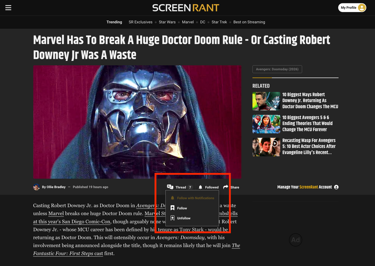The height and width of the screenshot is (266, 375).
Task: Click the article headline about Doctor Doom Rule
Action: click(181, 47)
